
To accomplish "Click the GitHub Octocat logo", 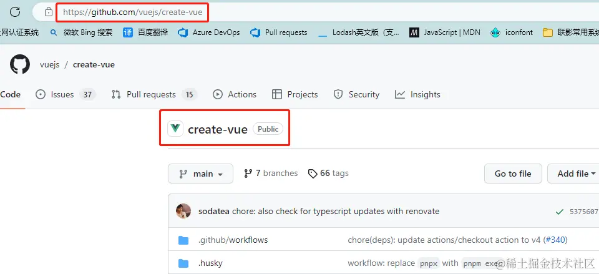I will click(x=20, y=64).
